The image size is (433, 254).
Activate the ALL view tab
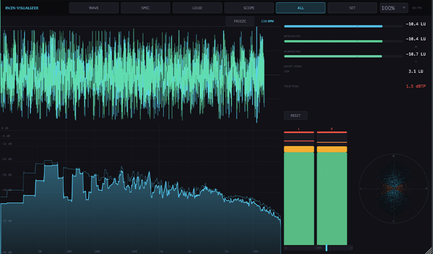(301, 8)
